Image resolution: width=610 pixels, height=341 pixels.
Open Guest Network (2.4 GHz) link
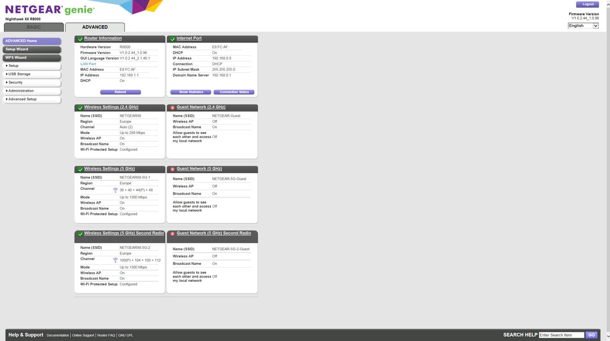[x=201, y=107]
